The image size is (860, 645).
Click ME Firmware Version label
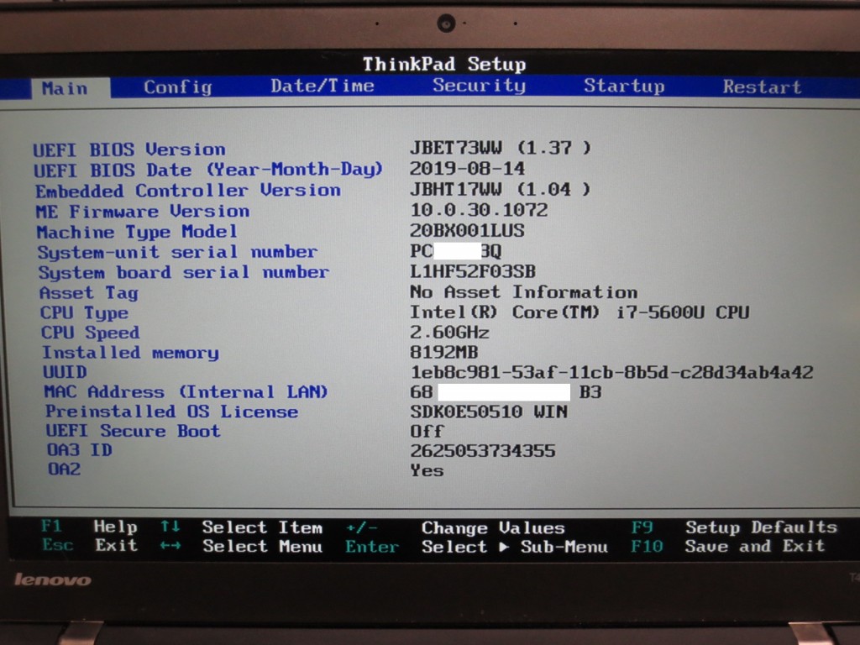143,211
